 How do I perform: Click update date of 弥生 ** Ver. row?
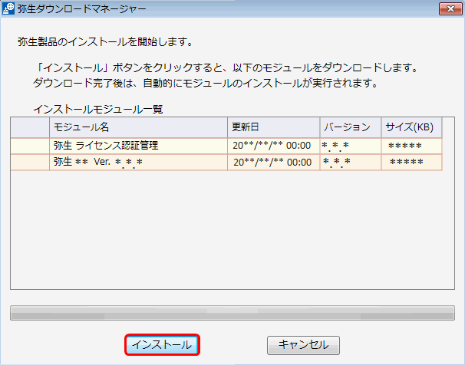274,162
